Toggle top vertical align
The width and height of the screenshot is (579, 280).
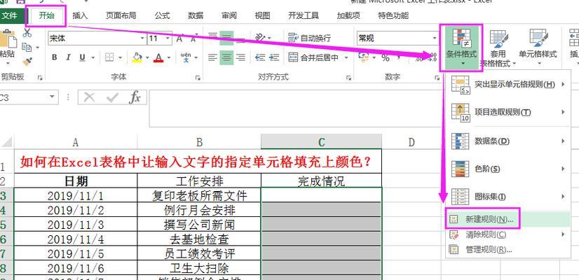[212, 38]
